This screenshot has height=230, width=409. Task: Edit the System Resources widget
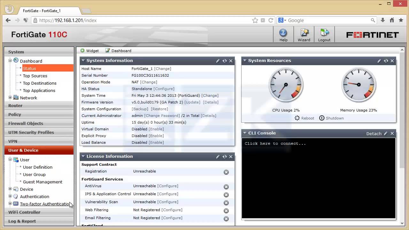(379, 61)
